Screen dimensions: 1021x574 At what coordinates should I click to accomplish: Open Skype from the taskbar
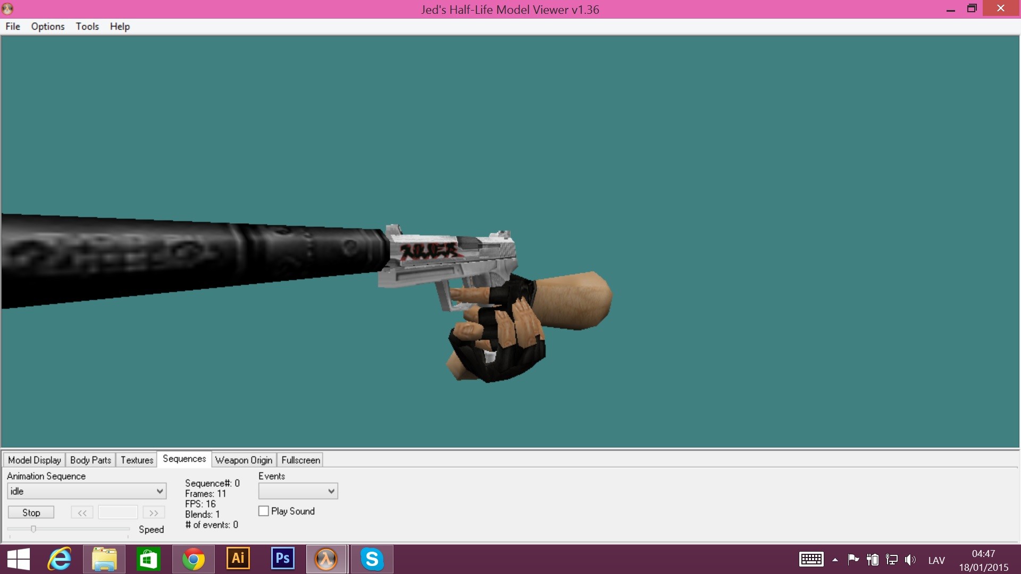click(x=372, y=559)
